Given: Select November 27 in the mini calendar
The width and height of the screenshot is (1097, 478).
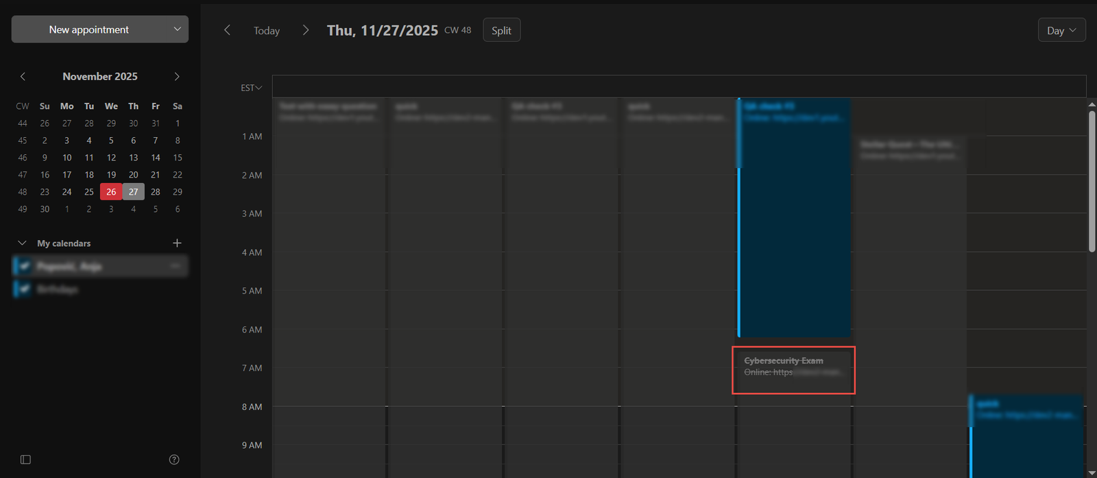Looking at the screenshot, I should (133, 192).
